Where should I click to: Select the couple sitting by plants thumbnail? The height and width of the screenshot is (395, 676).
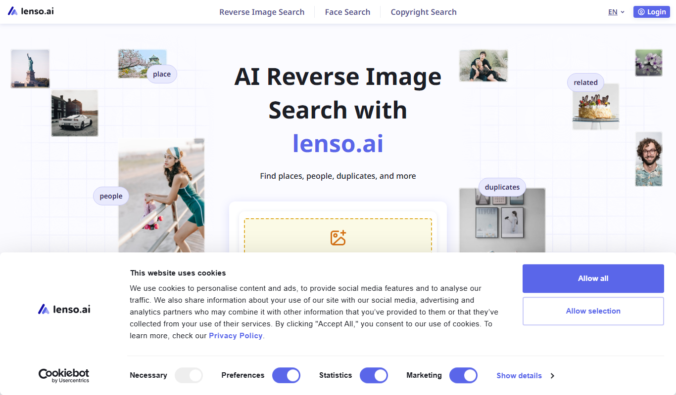tap(483, 66)
